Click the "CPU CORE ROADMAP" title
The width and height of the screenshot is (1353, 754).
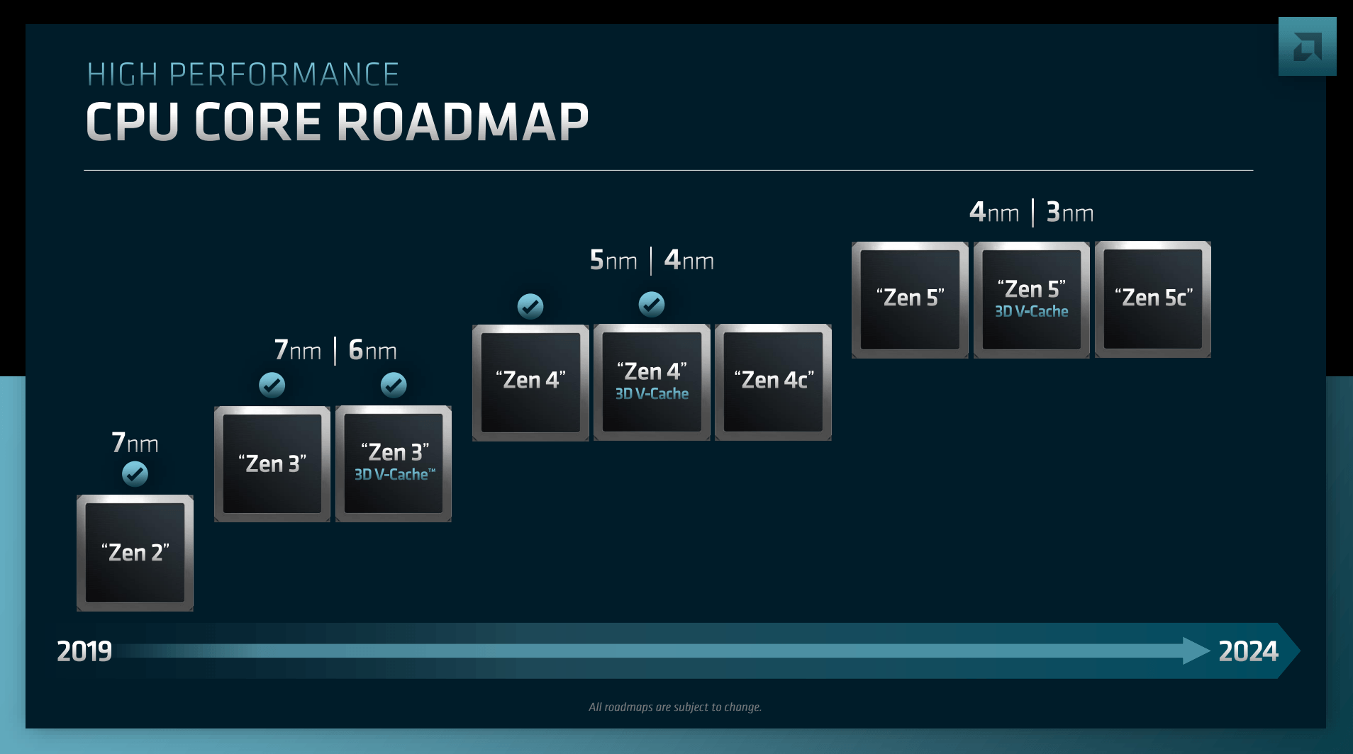337,122
